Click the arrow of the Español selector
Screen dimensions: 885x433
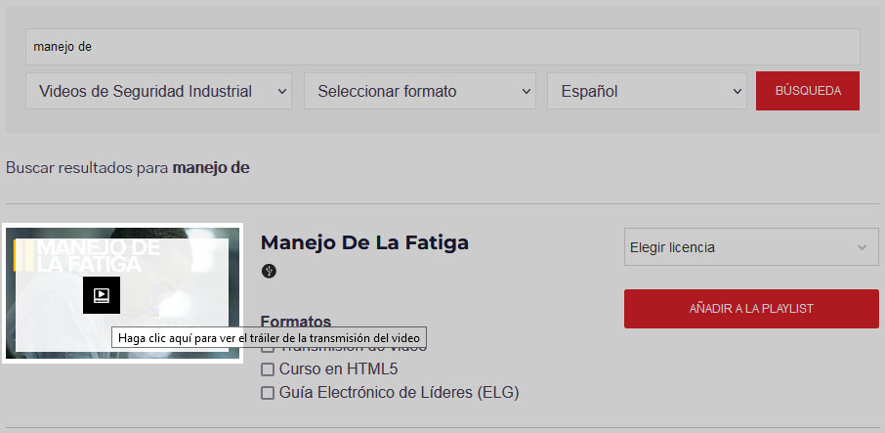pos(737,91)
